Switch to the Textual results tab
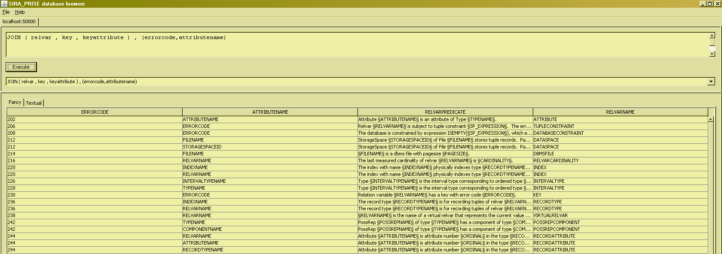The image size is (722, 254). (x=34, y=103)
